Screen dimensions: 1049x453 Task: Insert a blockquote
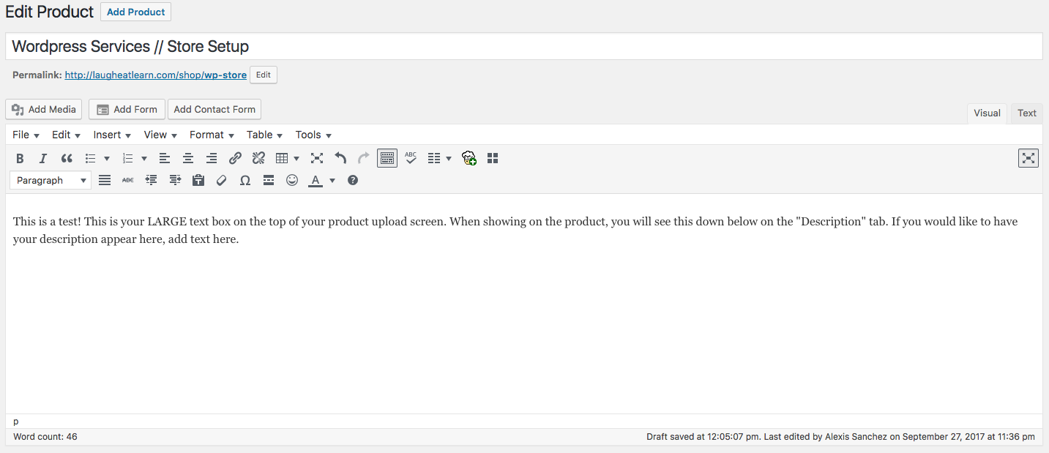(67, 158)
